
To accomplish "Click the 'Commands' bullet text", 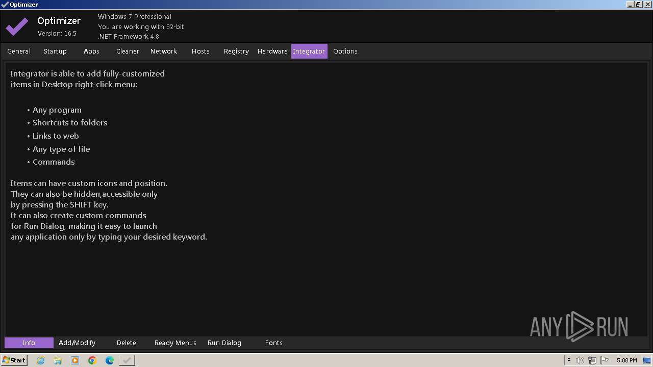I will click(54, 162).
